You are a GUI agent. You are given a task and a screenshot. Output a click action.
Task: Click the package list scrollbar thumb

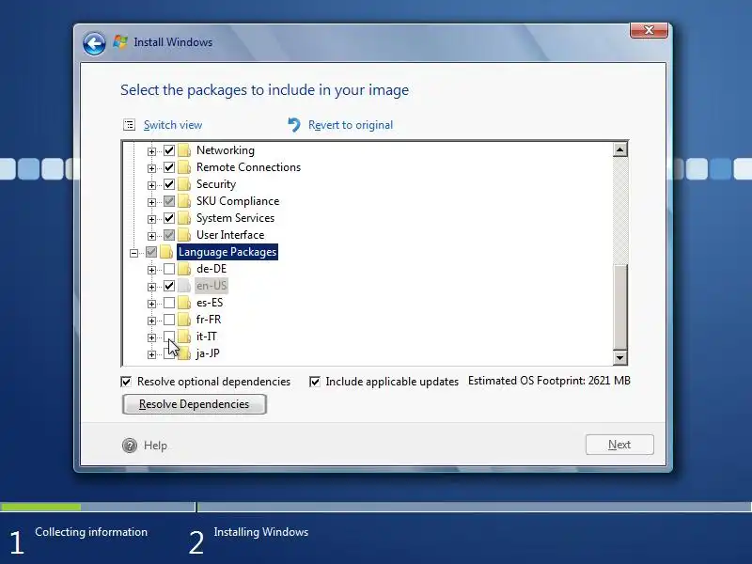click(619, 307)
